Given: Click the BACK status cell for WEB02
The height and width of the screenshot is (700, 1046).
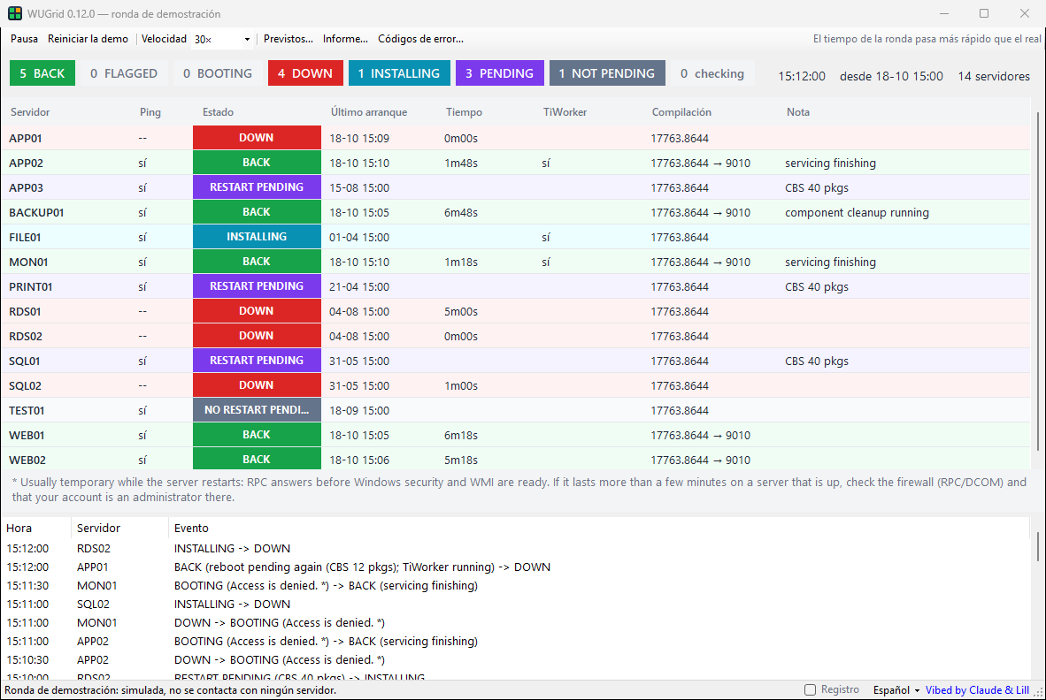Looking at the screenshot, I should [257, 460].
